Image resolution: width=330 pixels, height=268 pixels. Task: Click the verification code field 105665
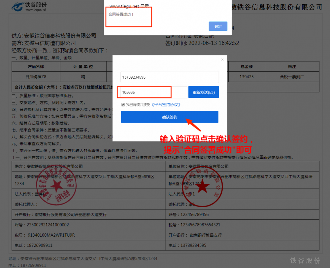pyautogui.click(x=145, y=93)
